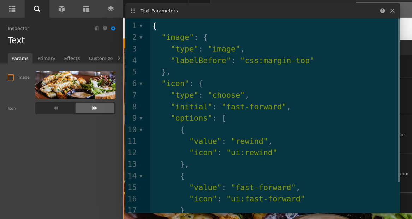
Task: Collapse the JSON root at line 1
Action: 141,26
